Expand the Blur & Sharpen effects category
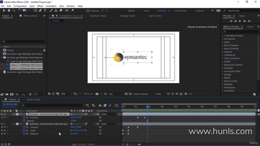Screen dimensions: 260x146 click(x=231, y=45)
